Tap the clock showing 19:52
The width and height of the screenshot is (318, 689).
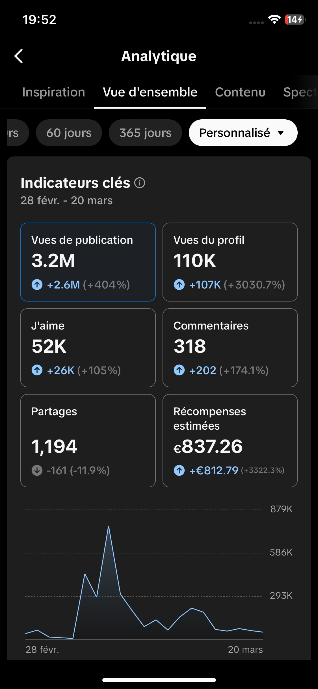[x=40, y=20]
